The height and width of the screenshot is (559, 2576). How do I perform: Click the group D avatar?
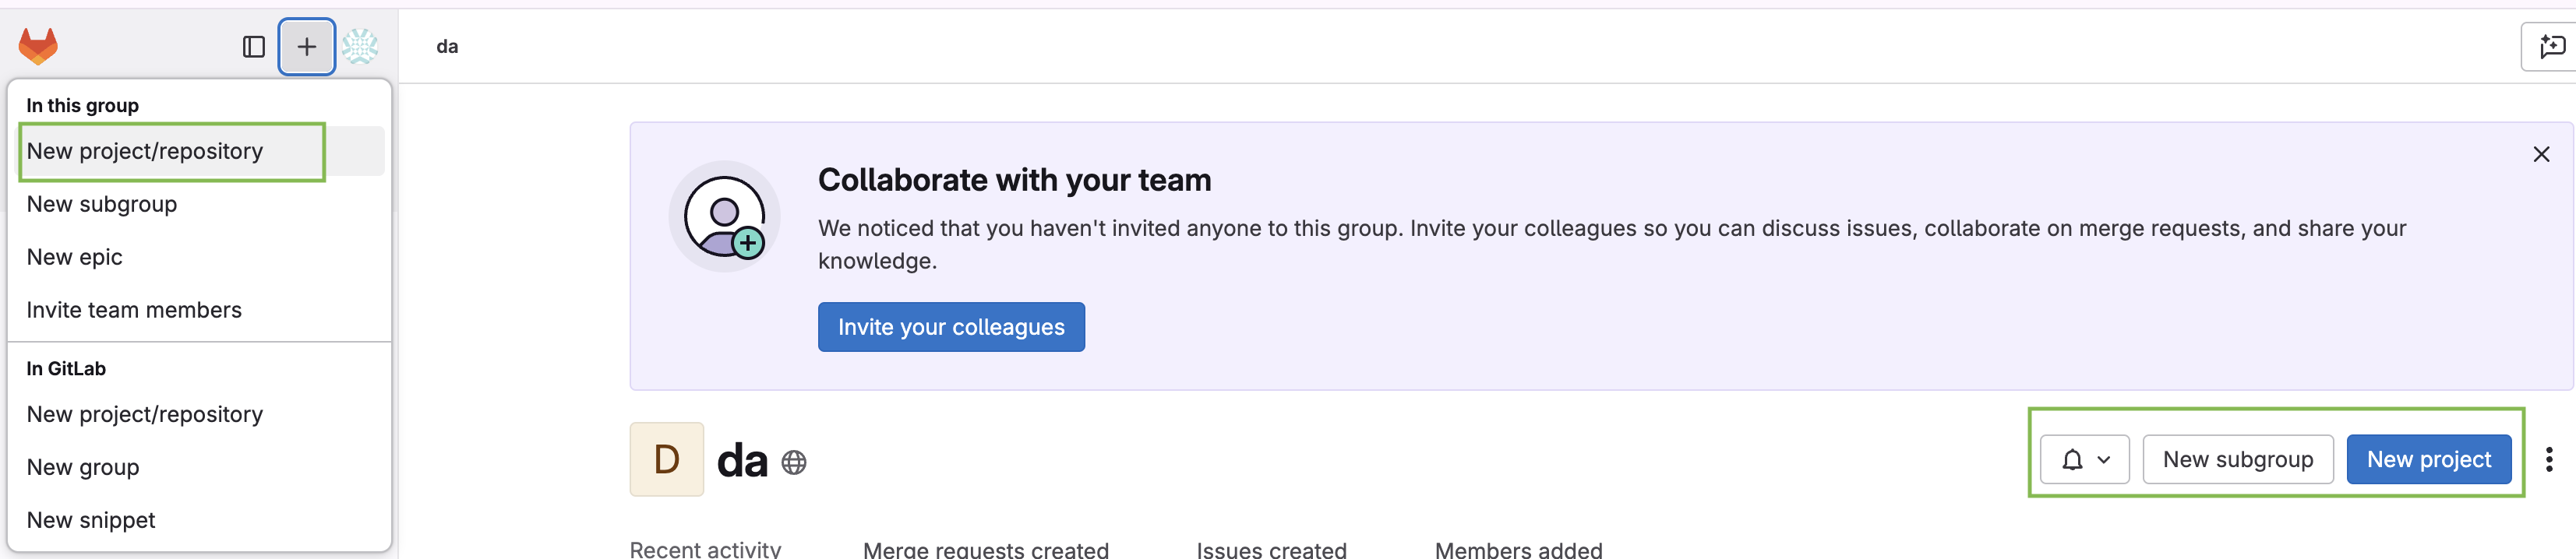coord(666,460)
